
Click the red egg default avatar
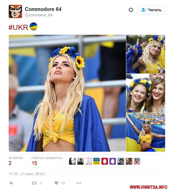tap(105, 161)
